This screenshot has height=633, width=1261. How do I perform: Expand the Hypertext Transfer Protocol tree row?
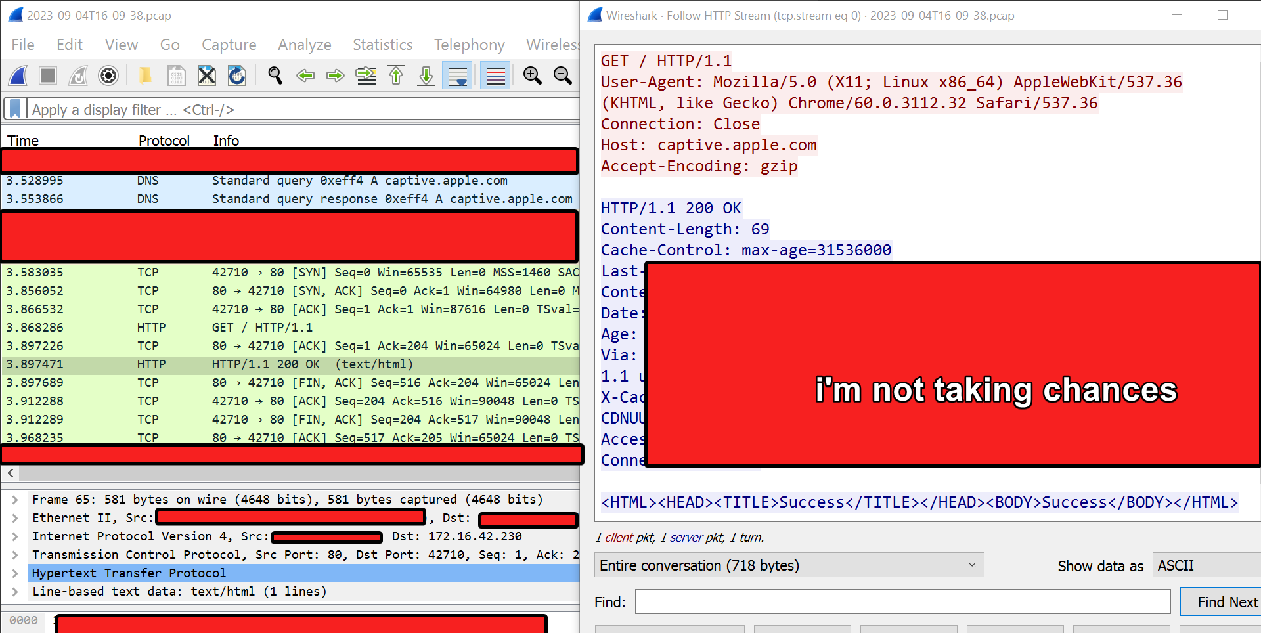click(x=14, y=573)
